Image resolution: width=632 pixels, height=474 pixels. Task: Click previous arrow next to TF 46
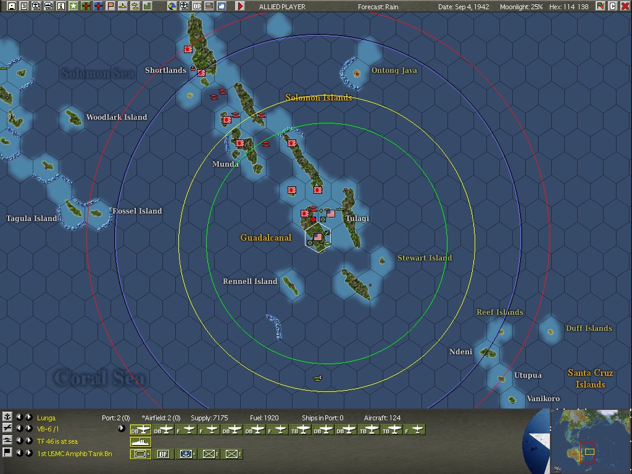(x=19, y=441)
